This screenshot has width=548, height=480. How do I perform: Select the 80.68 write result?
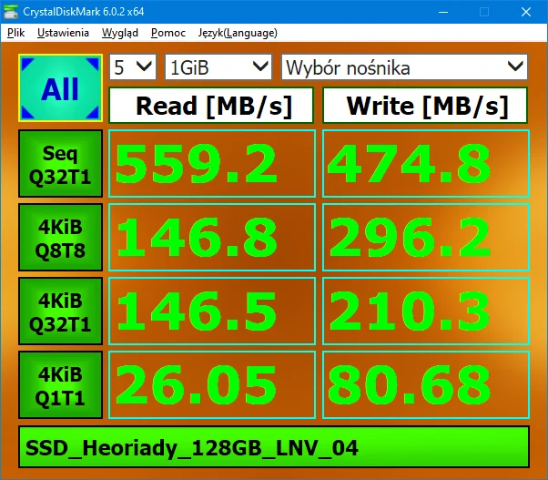(x=426, y=385)
